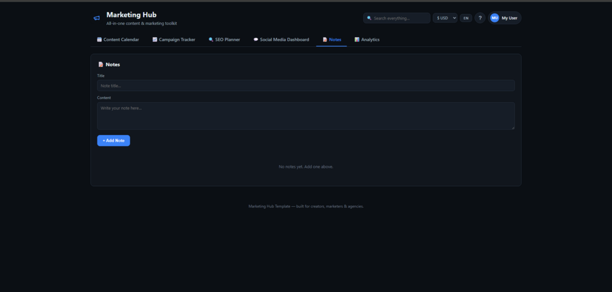Click the magnifier icon in search box

click(x=369, y=18)
